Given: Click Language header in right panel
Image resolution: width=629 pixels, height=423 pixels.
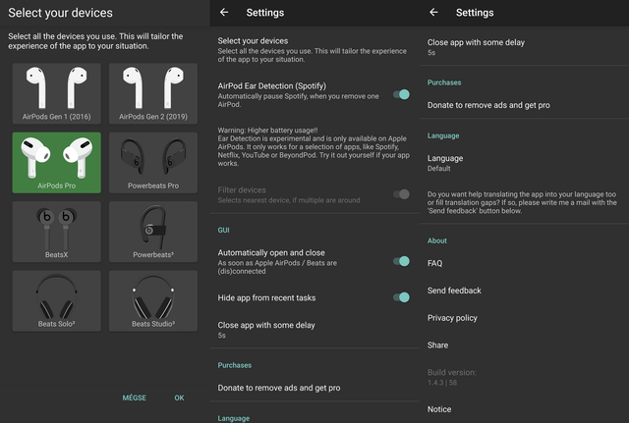Looking at the screenshot, I should [x=443, y=135].
